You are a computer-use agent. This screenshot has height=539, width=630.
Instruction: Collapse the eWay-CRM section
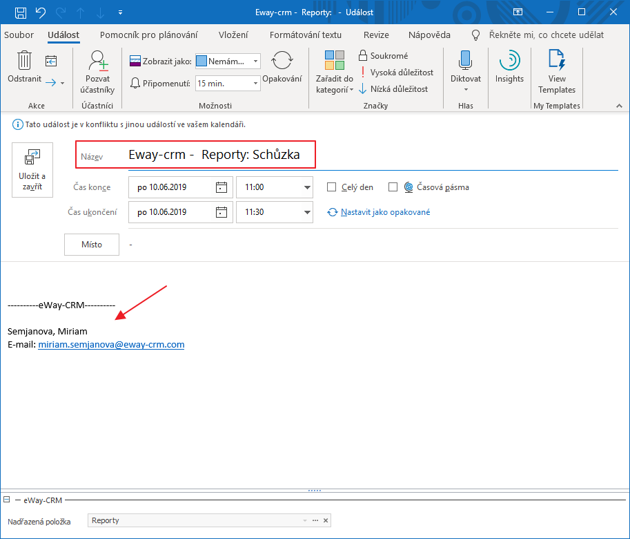click(6, 500)
